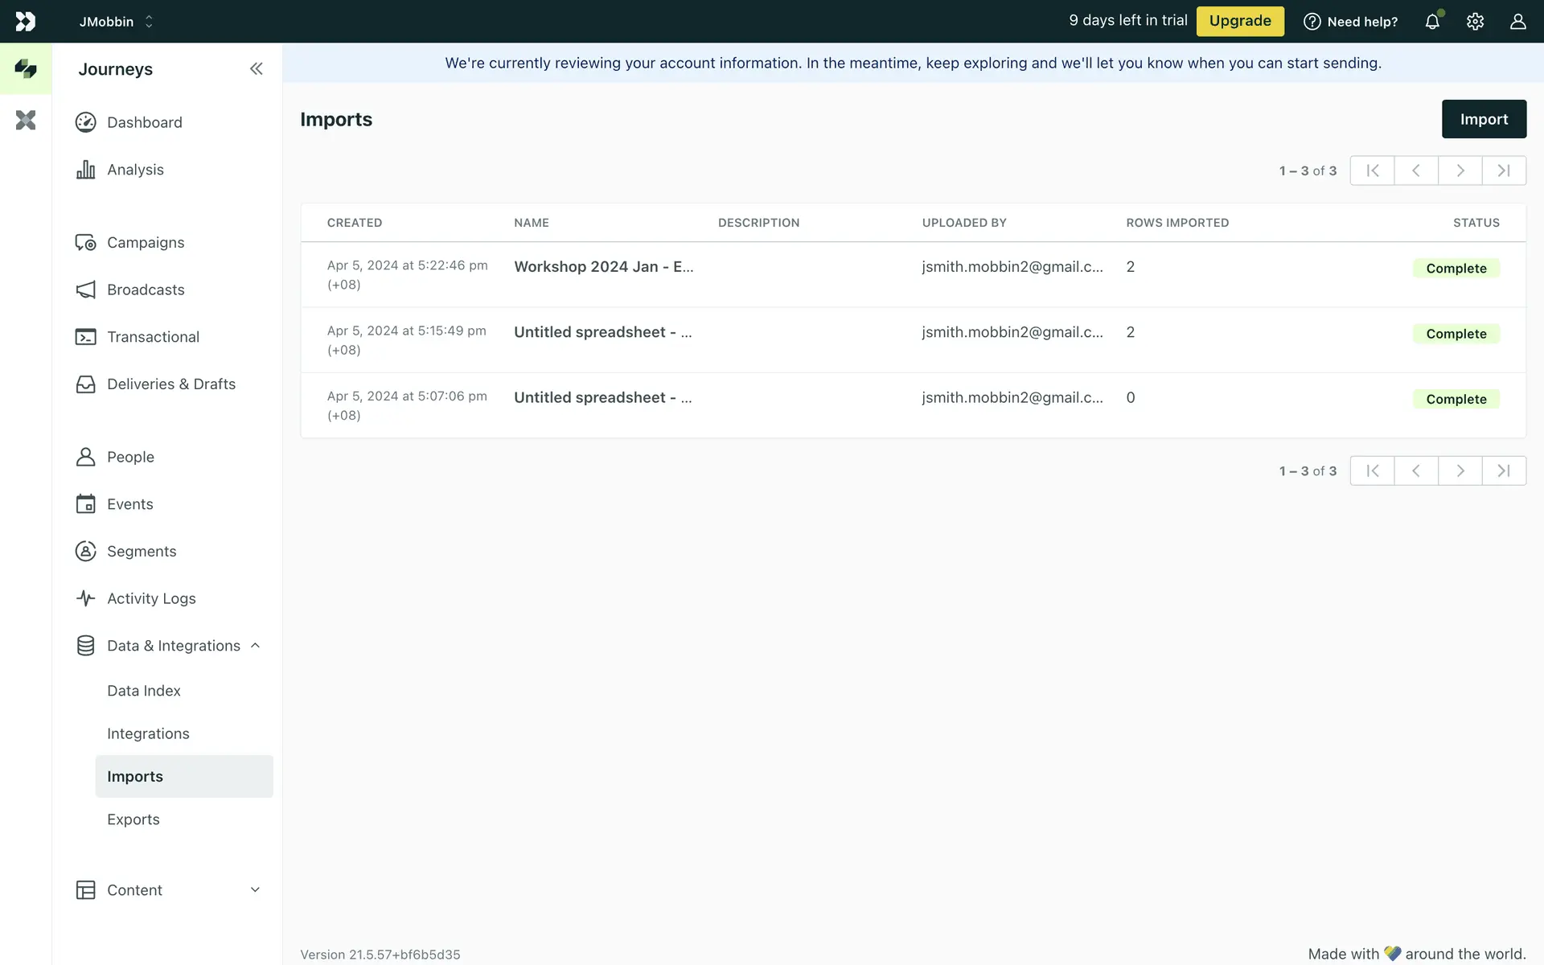Image resolution: width=1544 pixels, height=965 pixels.
Task: Open the Workshop 2024 Jan import row
Action: point(603,267)
